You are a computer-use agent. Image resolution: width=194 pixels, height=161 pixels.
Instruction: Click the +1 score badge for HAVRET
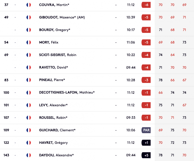[x=146, y=143]
